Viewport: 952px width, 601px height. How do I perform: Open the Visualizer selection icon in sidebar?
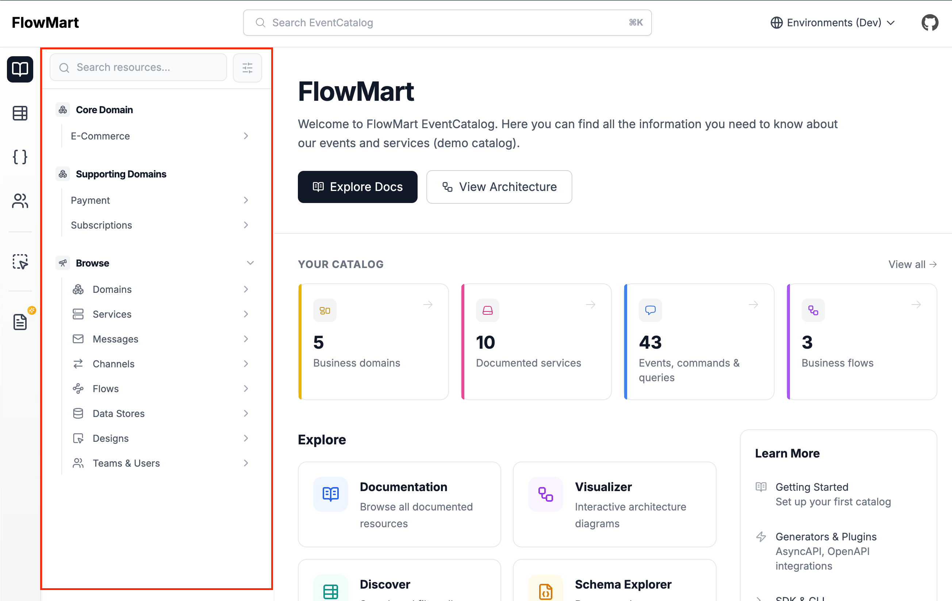click(x=20, y=261)
